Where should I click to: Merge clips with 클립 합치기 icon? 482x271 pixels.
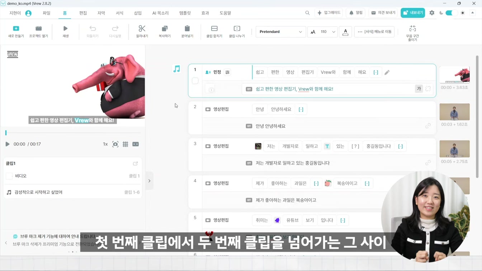[x=214, y=28]
